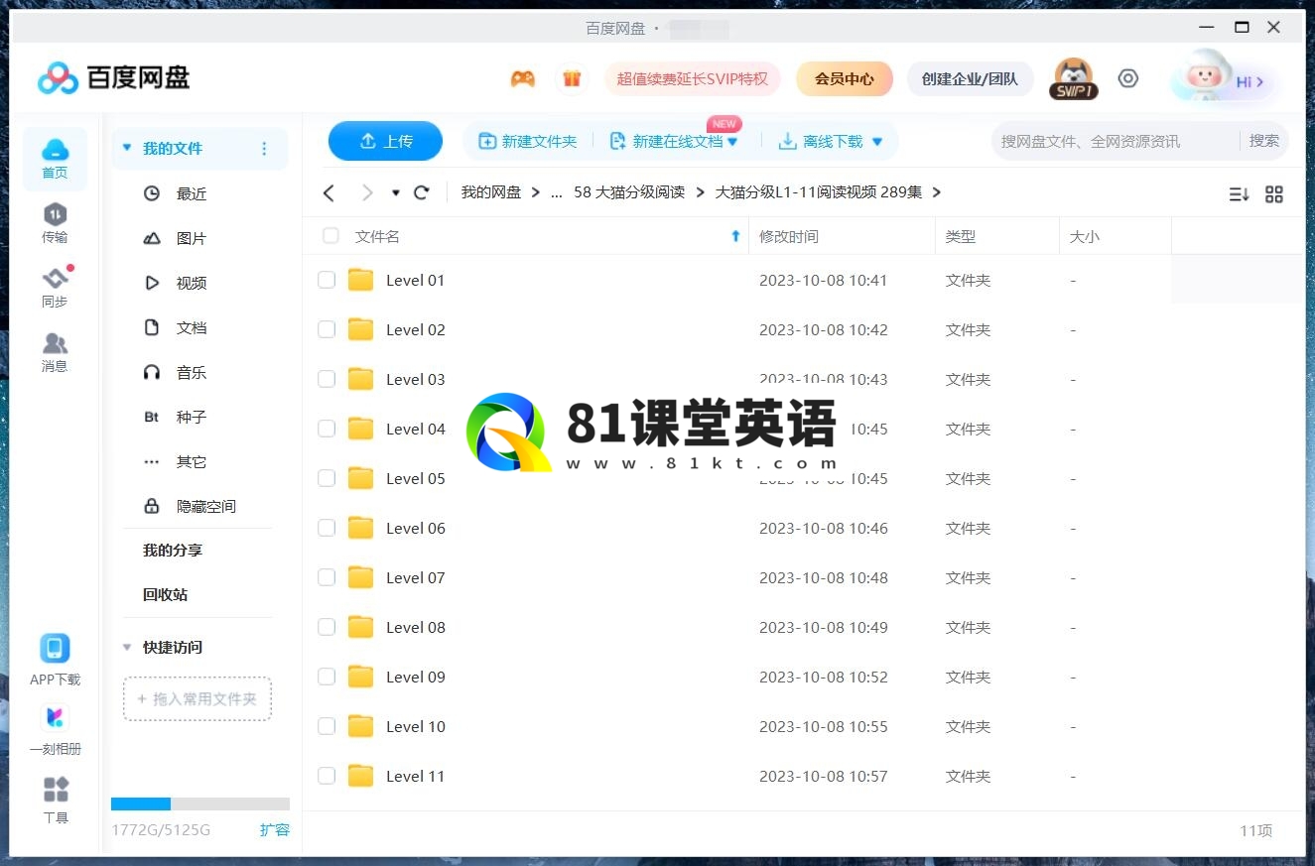The image size is (1315, 866).
Task: Refresh the current folder listing
Action: [422, 192]
